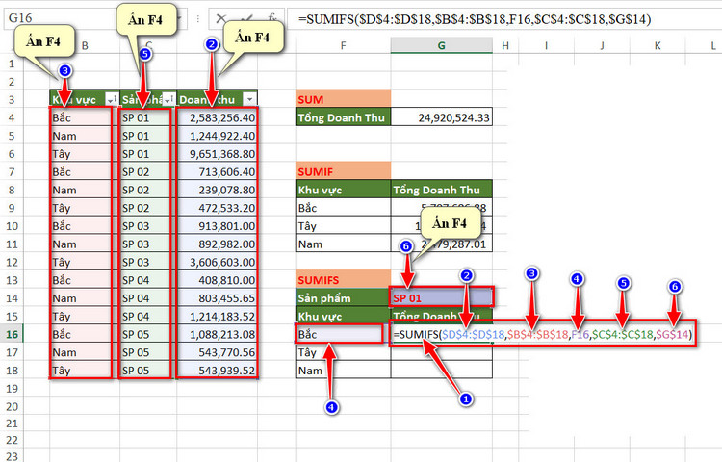Viewport: 722px width, 462px height.
Task: Select column G header
Action: tap(441, 45)
